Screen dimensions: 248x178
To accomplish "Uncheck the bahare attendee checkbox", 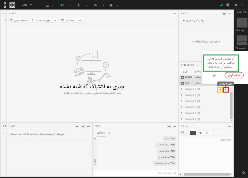I will pyautogui.click(x=182, y=77).
